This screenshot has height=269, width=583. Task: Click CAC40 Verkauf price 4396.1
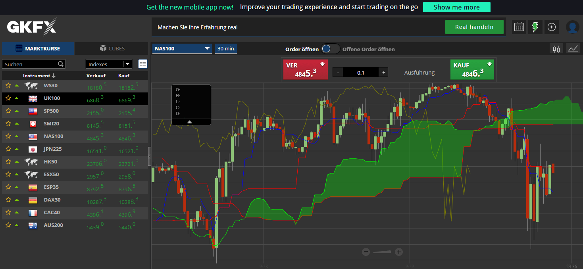coord(94,213)
